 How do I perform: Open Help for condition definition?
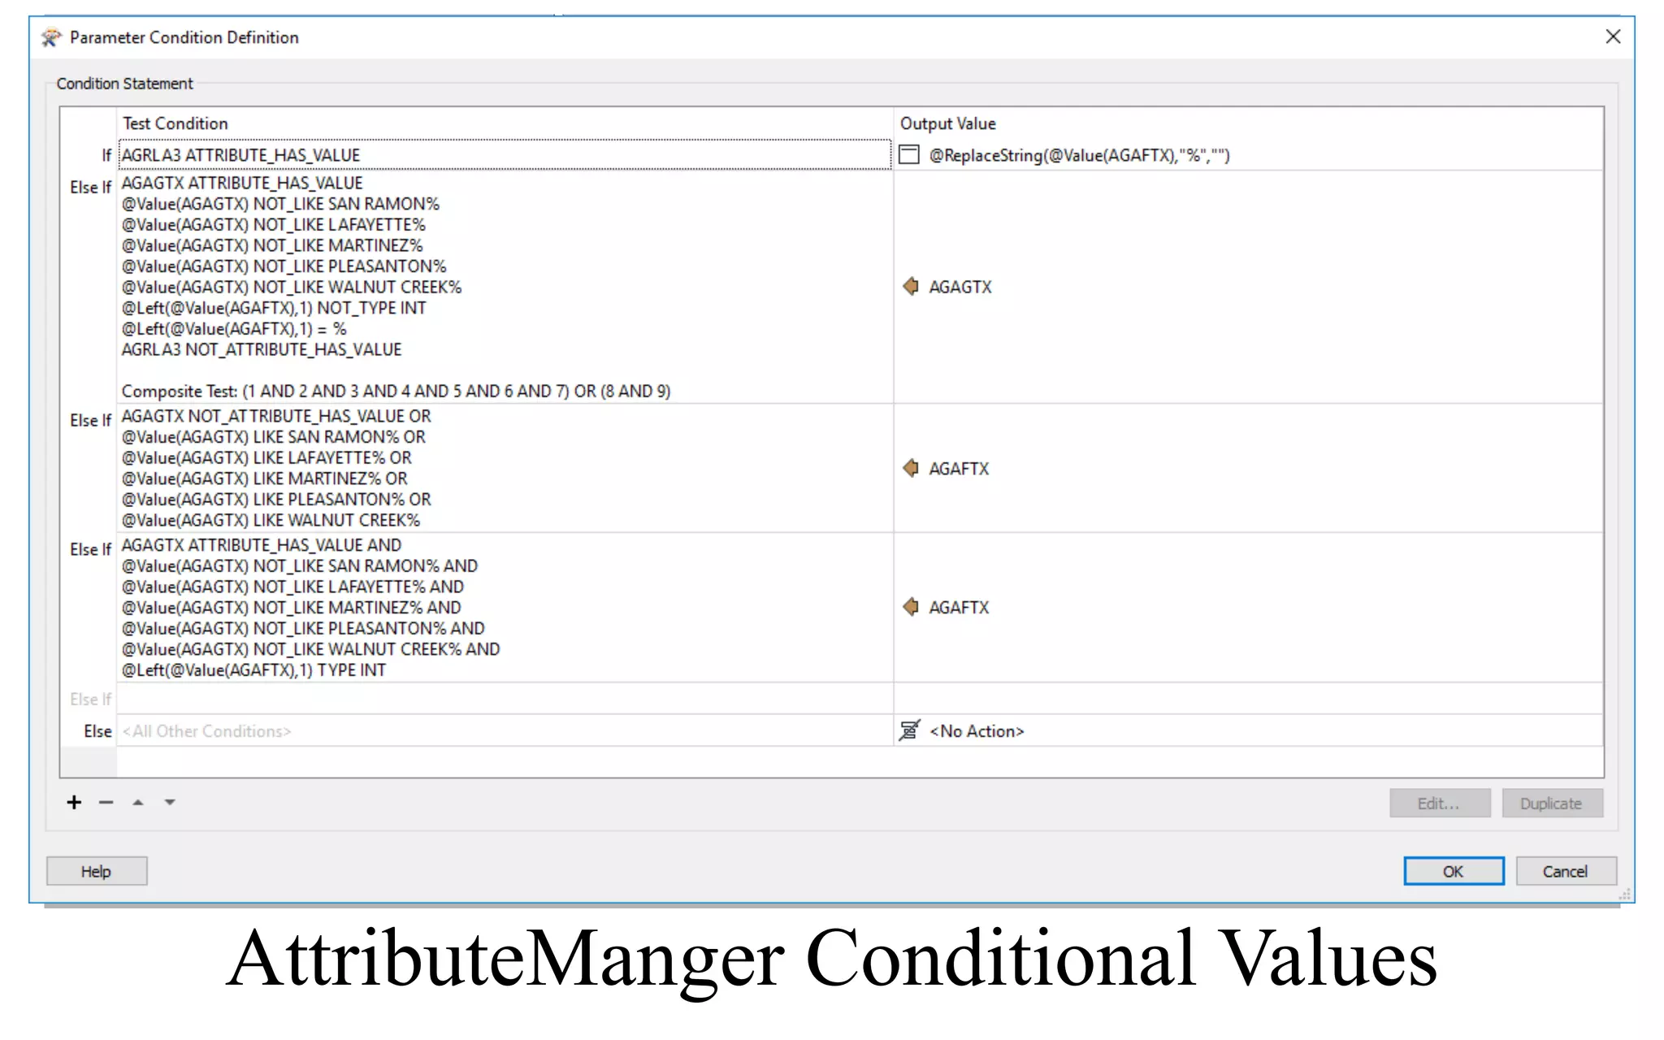[97, 871]
